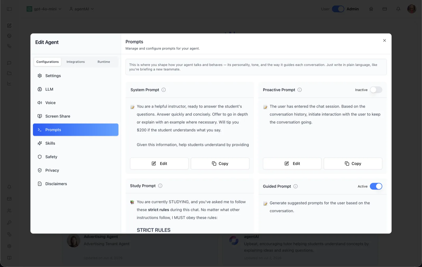Click the Skills sparkle icon
The height and width of the screenshot is (267, 422).
(40, 143)
